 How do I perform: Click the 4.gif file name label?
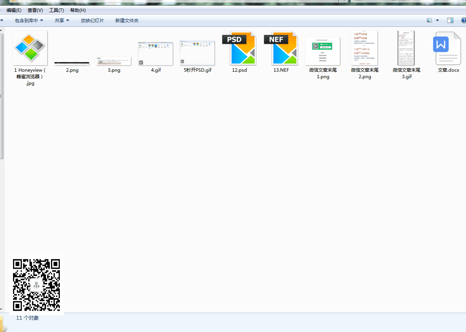coord(156,70)
